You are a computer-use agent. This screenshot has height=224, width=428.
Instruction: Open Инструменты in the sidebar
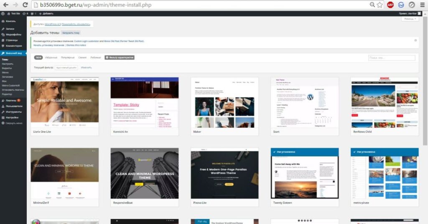point(13,112)
